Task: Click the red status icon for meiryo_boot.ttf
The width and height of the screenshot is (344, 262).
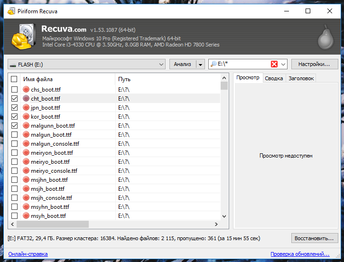Action: click(26, 161)
